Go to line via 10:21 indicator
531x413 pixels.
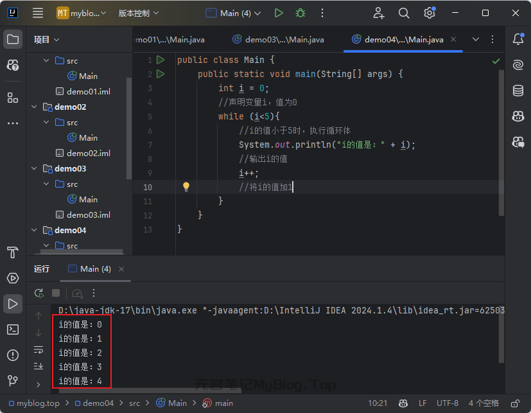click(x=378, y=403)
